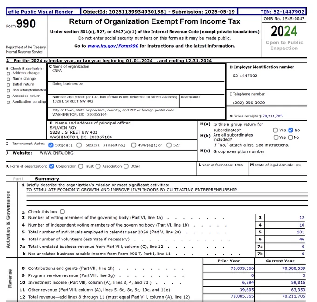Check the Trust form box
This screenshot has width=317, height=302.
coord(81,166)
